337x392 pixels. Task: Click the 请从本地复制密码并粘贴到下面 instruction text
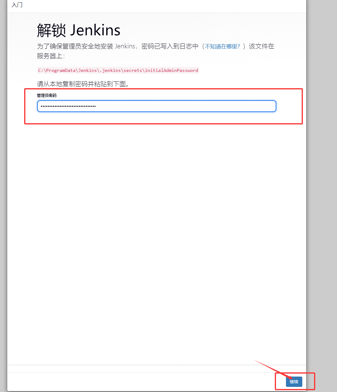click(x=83, y=84)
